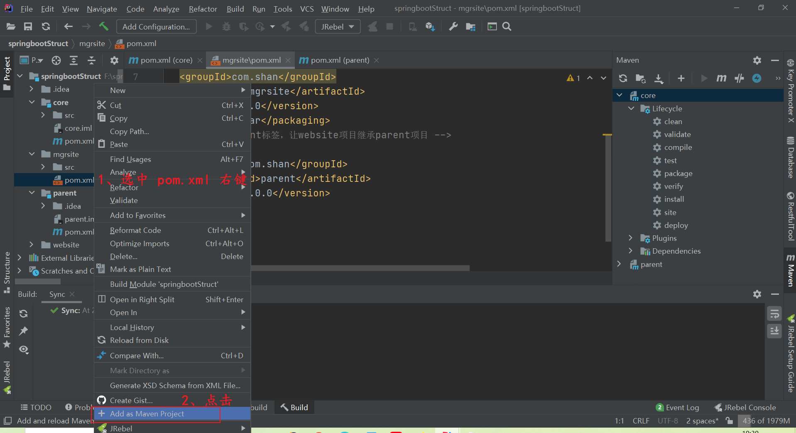Click the Synchronize toolbar icon
Viewport: 796px width, 433px height.
tap(46, 27)
